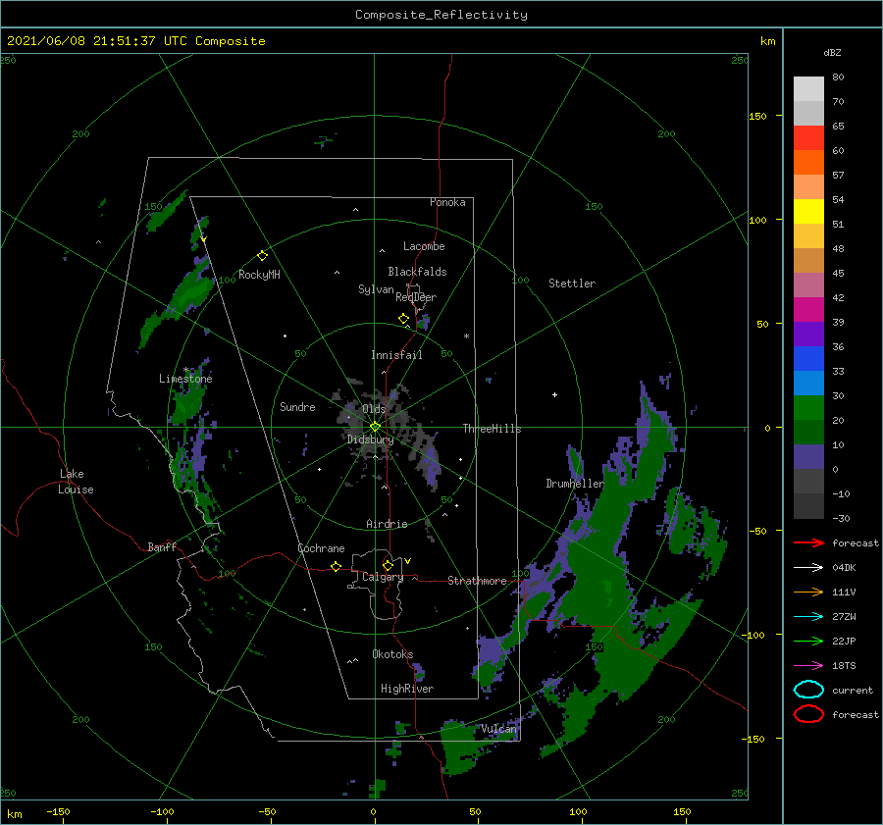Click the Innisfail label

[x=396, y=355]
